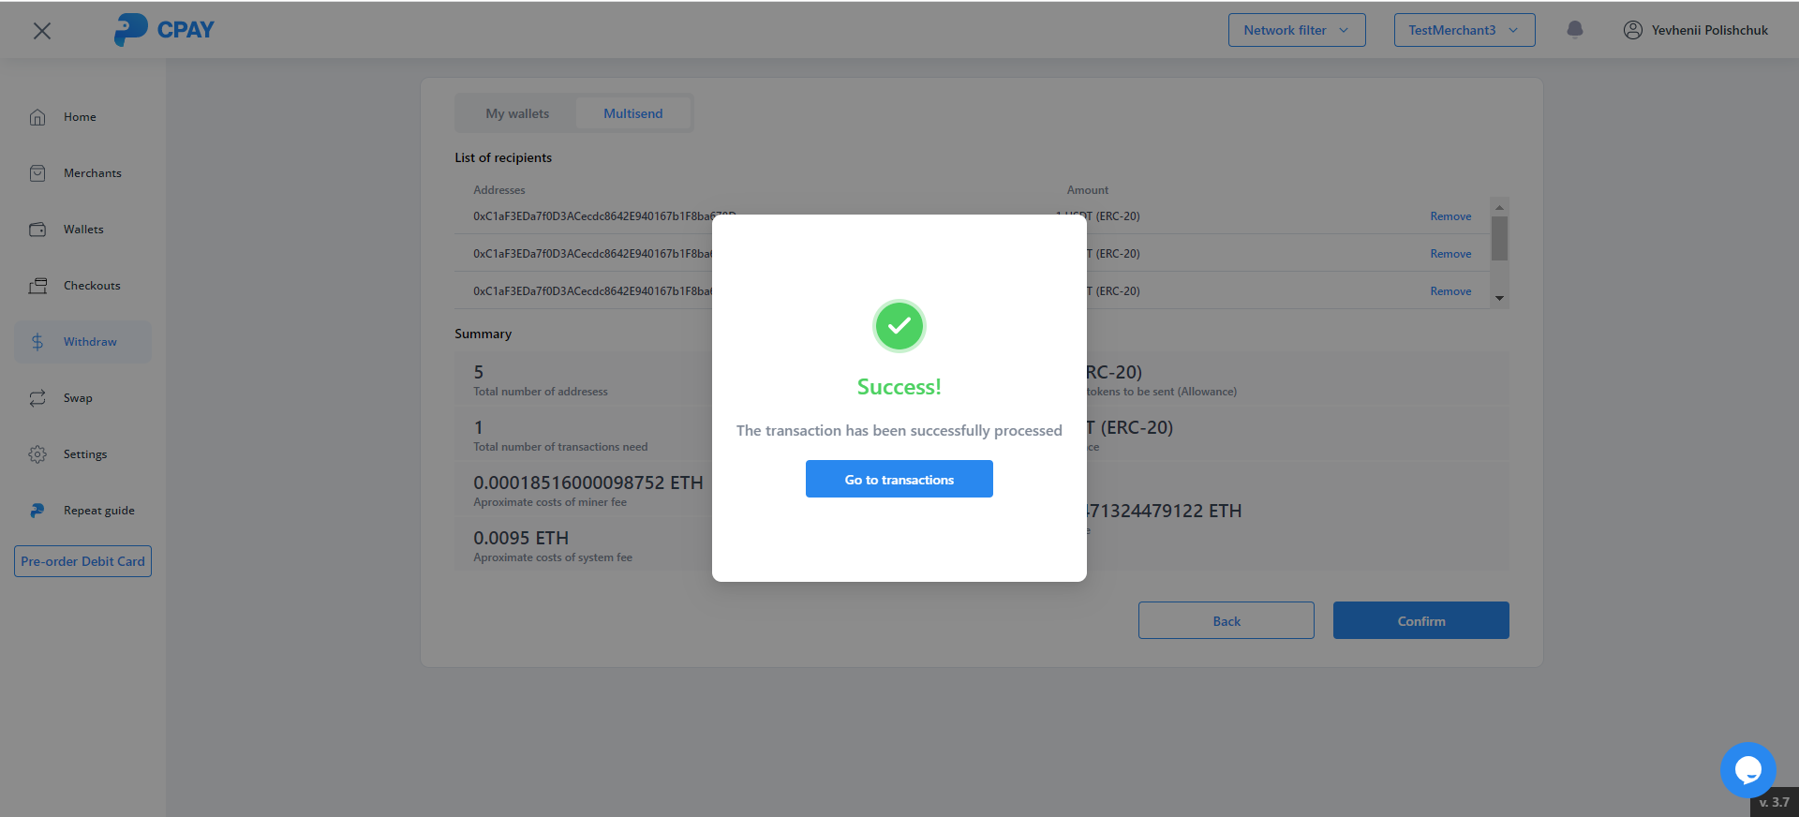Click the Home house icon
This screenshot has width=1799, height=817.
click(37, 117)
